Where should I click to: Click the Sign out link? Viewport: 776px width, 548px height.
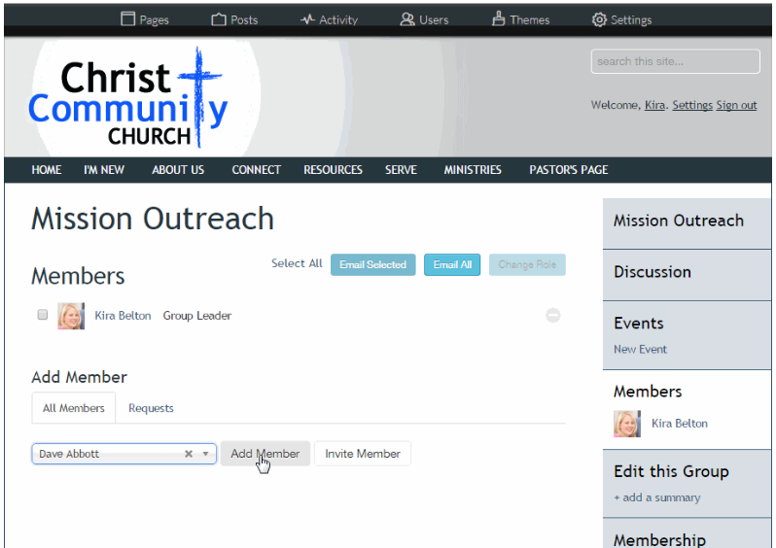(x=736, y=105)
